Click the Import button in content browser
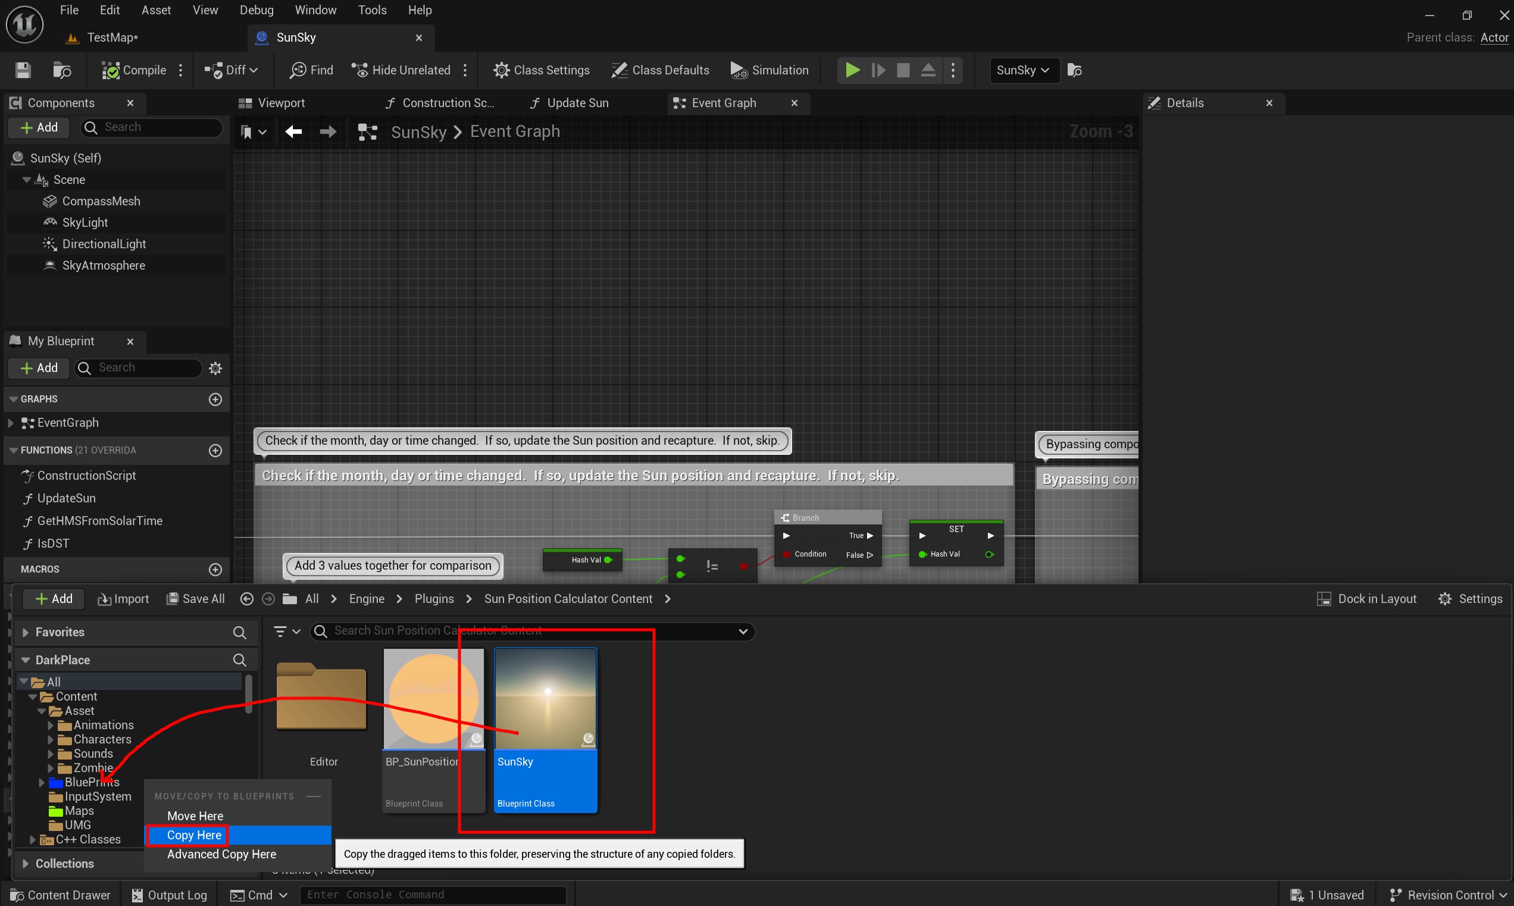Screen dimensions: 1514x906 point(123,599)
